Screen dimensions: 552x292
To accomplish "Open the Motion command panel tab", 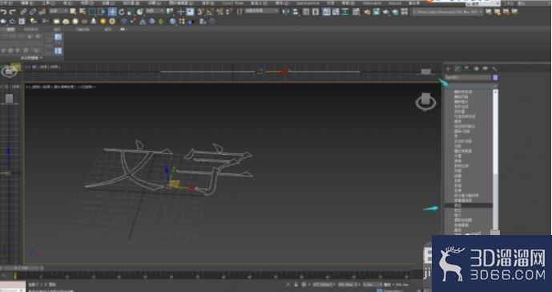I will tap(476, 69).
